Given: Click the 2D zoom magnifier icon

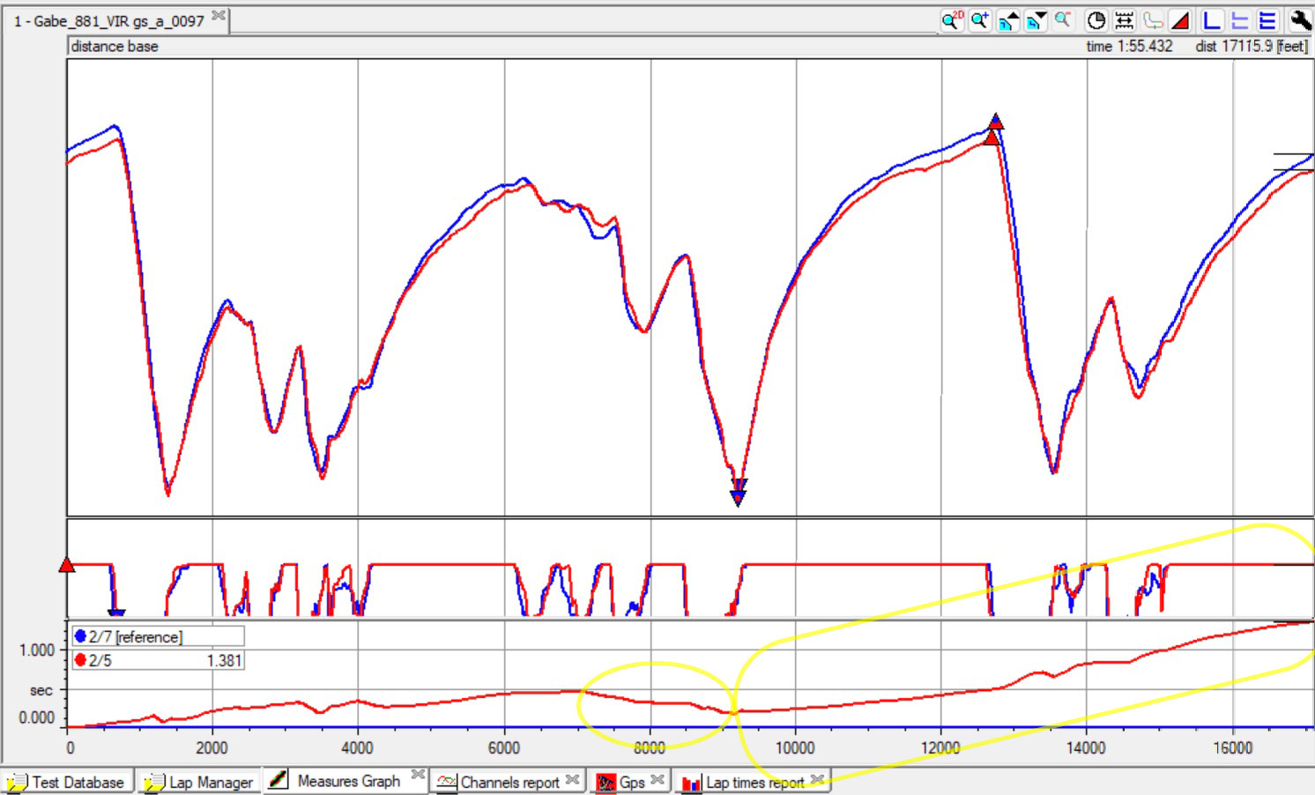Looking at the screenshot, I should tap(952, 20).
